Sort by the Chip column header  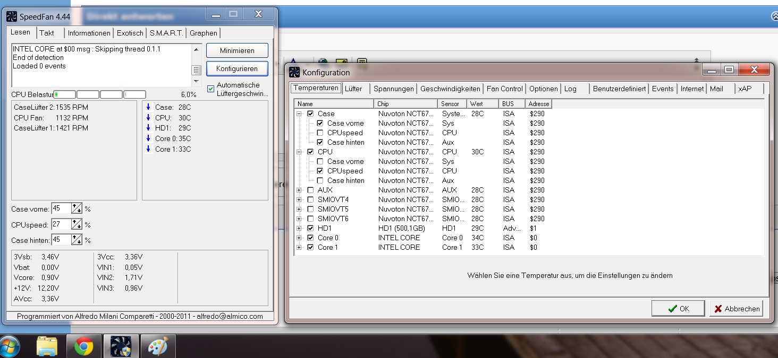click(406, 104)
